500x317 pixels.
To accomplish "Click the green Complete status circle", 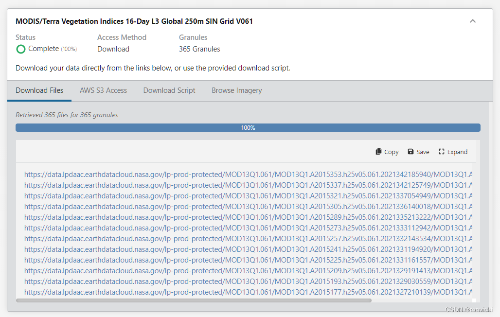I will (21, 49).
